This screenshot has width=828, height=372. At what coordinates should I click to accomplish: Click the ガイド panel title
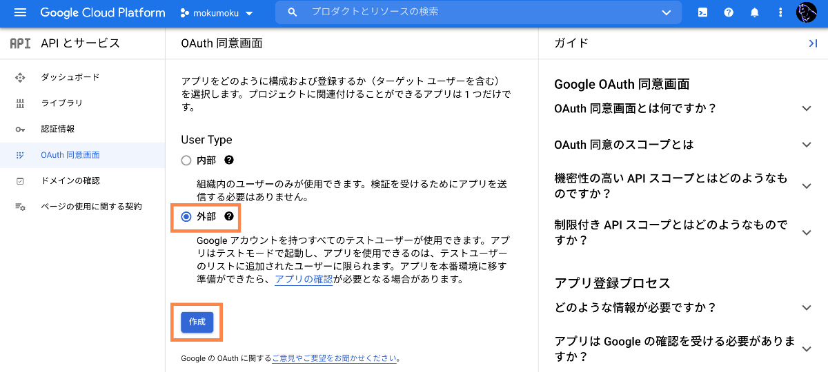pos(571,43)
